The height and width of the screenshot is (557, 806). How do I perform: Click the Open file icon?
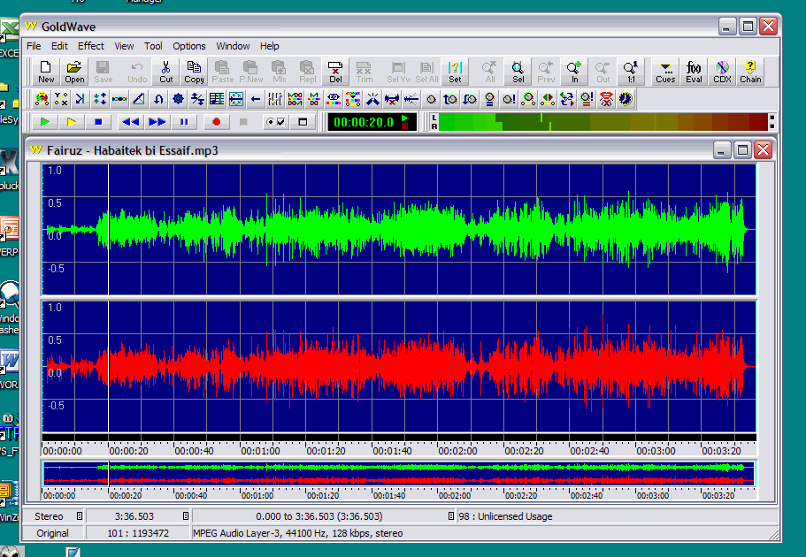(74, 72)
